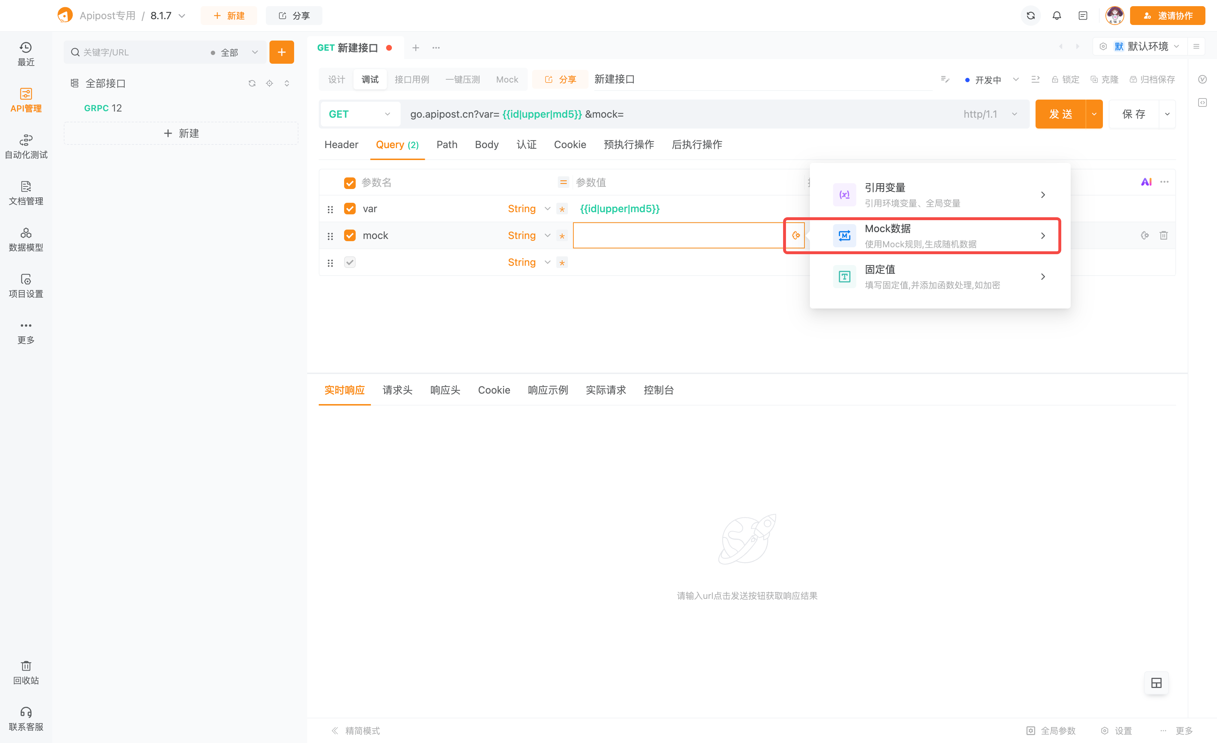Toggle required star for empty row
The height and width of the screenshot is (743, 1217).
point(562,263)
